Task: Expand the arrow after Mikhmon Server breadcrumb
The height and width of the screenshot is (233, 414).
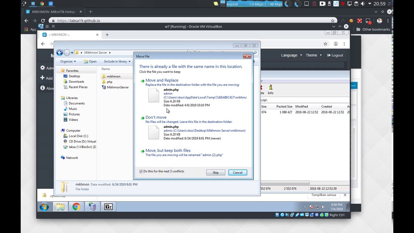Action: point(110,52)
